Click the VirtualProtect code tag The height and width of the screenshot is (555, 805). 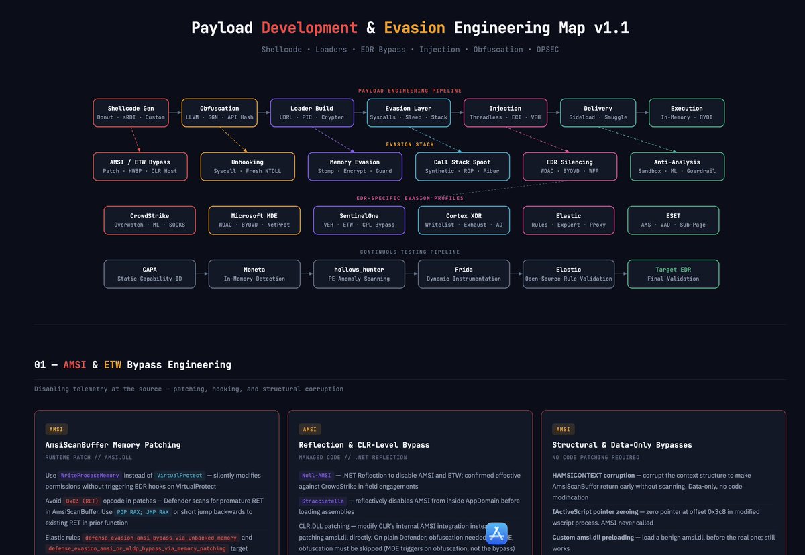tap(178, 475)
